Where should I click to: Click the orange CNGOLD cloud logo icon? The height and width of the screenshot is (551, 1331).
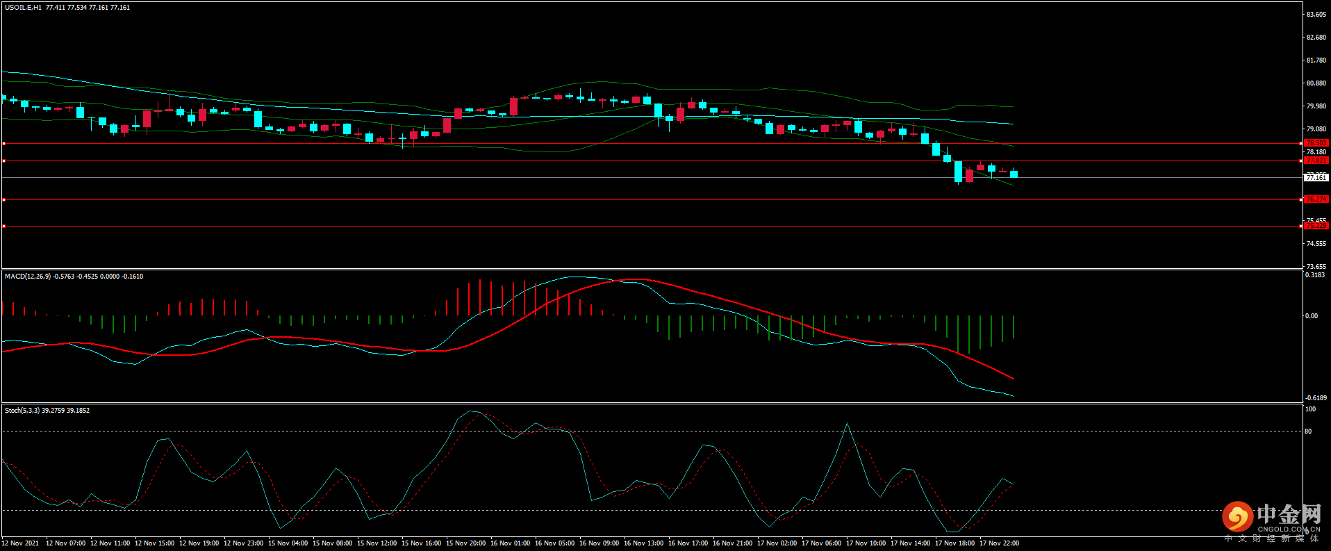(1237, 517)
